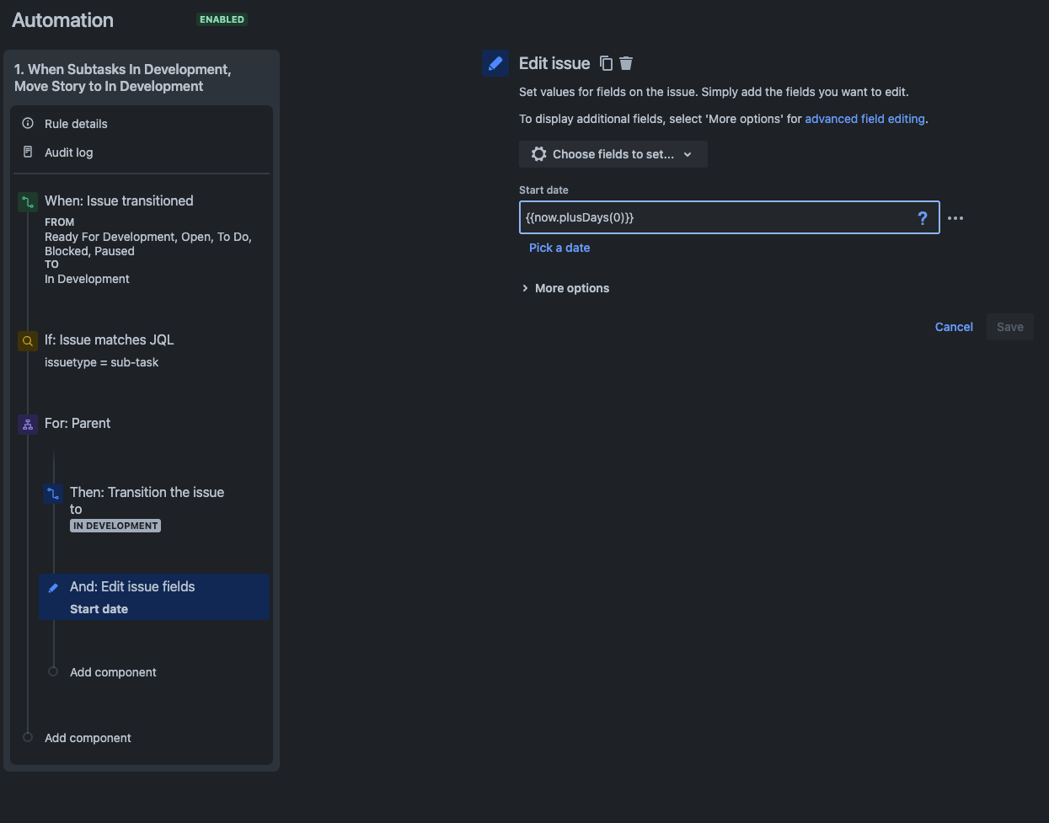Expand the More options section
1049x823 pixels.
tap(565, 288)
